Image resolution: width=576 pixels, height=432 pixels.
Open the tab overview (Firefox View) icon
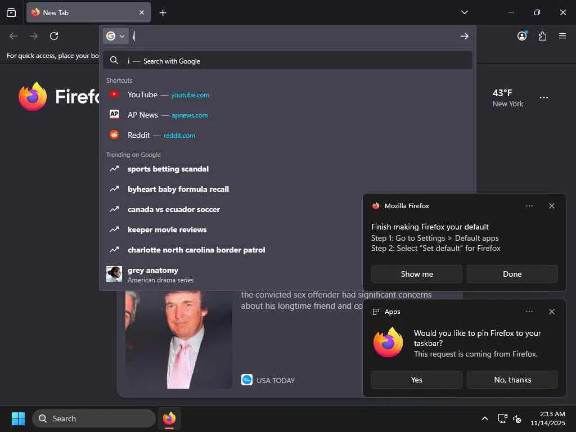pos(11,12)
